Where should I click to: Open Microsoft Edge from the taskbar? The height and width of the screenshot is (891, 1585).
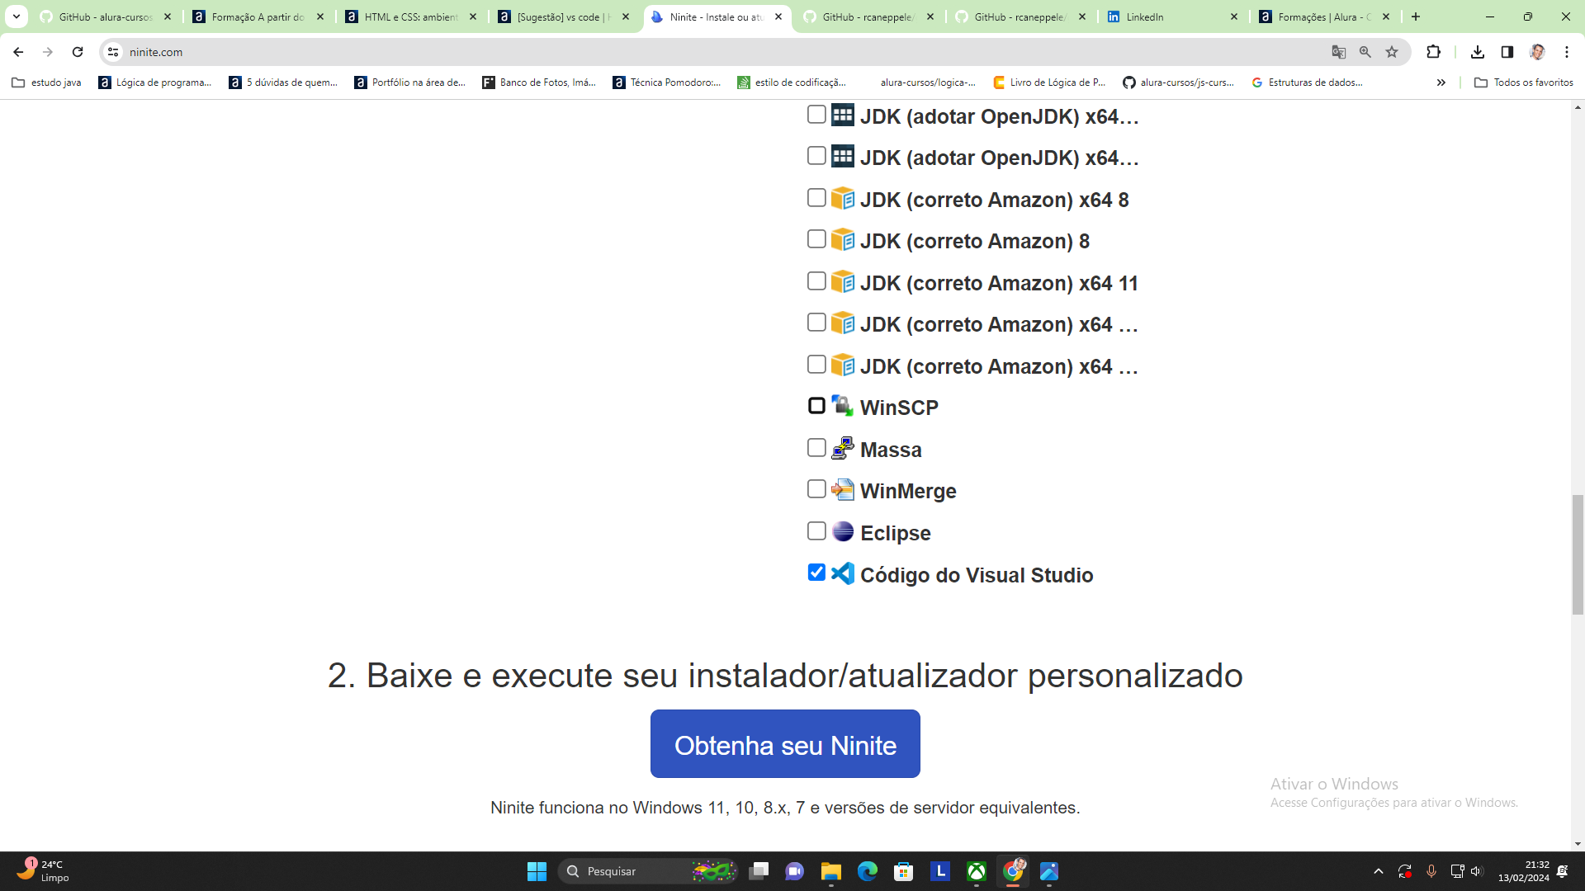tap(867, 871)
